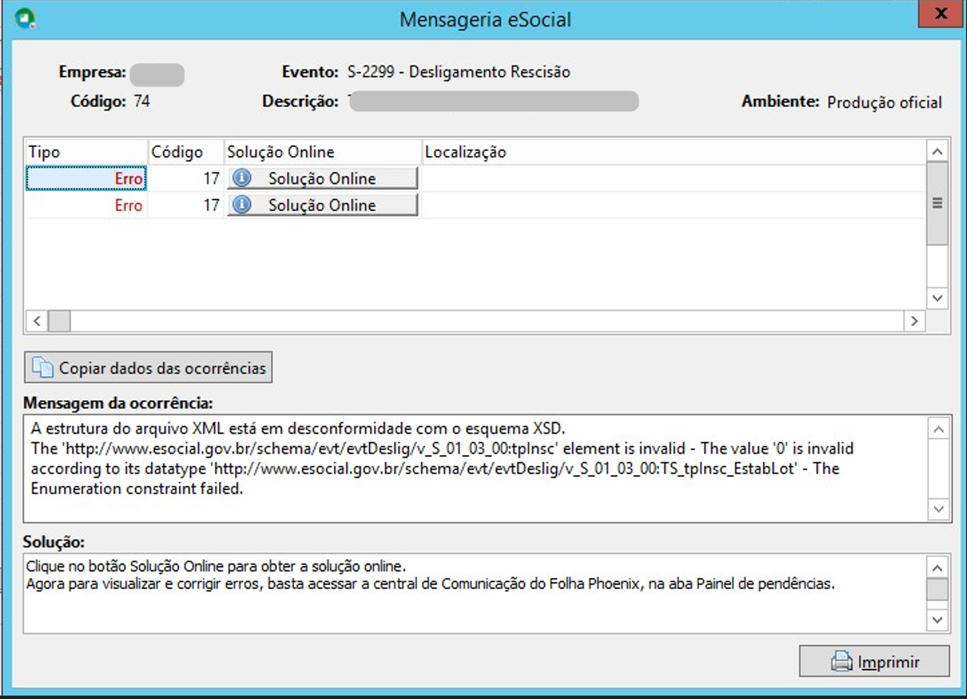Open Solução Online for the second error row
The height and width of the screenshot is (699, 967).
[x=323, y=205]
